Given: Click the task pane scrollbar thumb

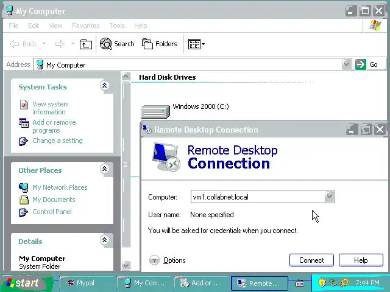Looking at the screenshot, I should pos(126,165).
